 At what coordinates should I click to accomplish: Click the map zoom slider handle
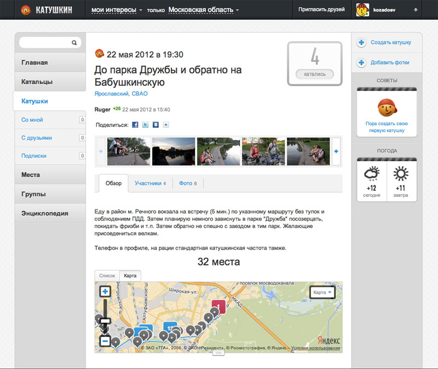(x=105, y=321)
